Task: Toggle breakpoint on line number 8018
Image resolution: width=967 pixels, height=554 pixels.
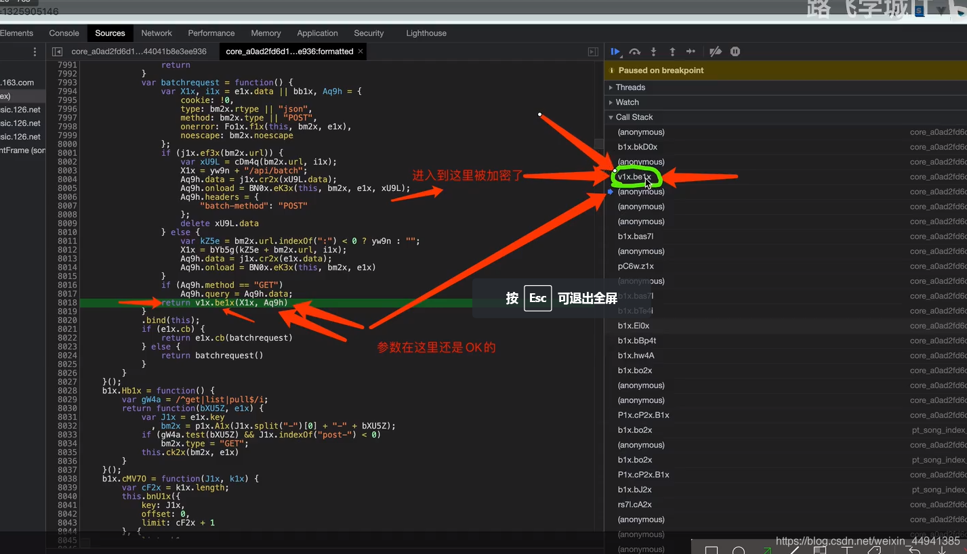Action: [x=67, y=303]
